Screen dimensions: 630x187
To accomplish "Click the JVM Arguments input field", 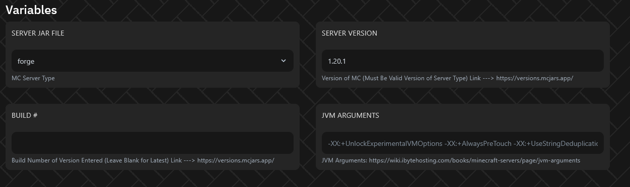I will 462,143.
